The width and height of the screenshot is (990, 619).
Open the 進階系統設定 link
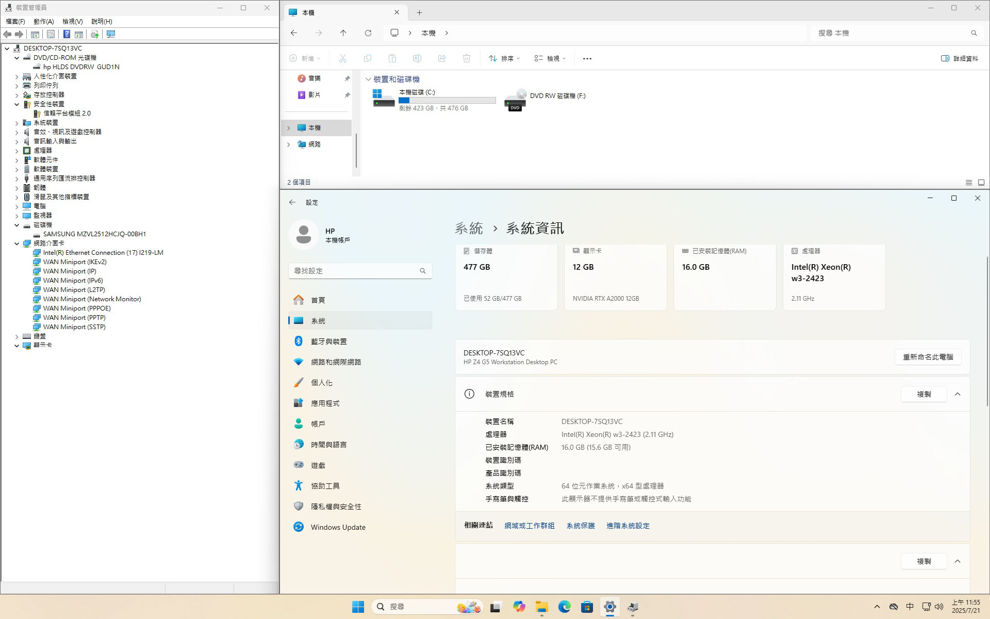[x=628, y=526]
